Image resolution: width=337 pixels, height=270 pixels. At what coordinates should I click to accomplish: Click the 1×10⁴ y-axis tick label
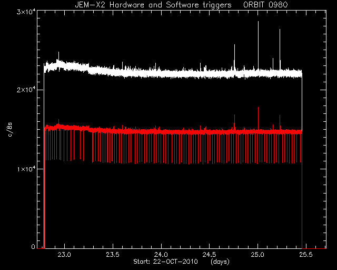pos(26,169)
